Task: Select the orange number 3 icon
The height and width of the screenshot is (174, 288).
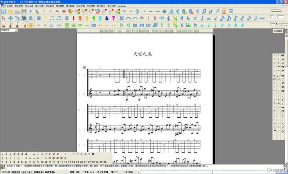Action: click(87, 18)
